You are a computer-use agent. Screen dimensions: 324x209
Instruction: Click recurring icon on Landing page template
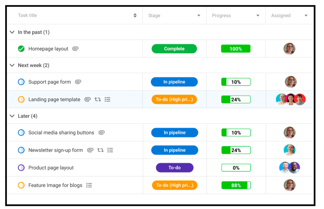98,100
